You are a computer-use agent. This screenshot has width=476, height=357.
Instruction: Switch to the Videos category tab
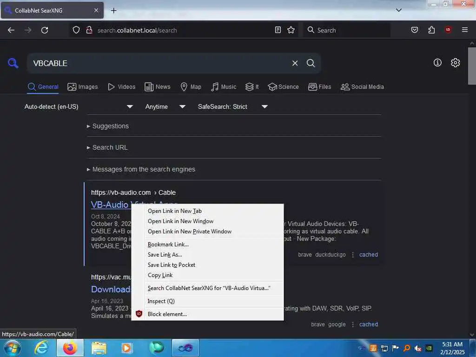[x=121, y=87]
